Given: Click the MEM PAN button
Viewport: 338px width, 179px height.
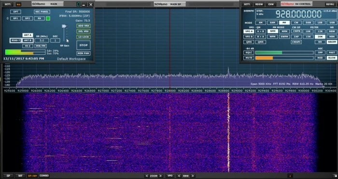Looking at the screenshot, I should tap(84, 53).
